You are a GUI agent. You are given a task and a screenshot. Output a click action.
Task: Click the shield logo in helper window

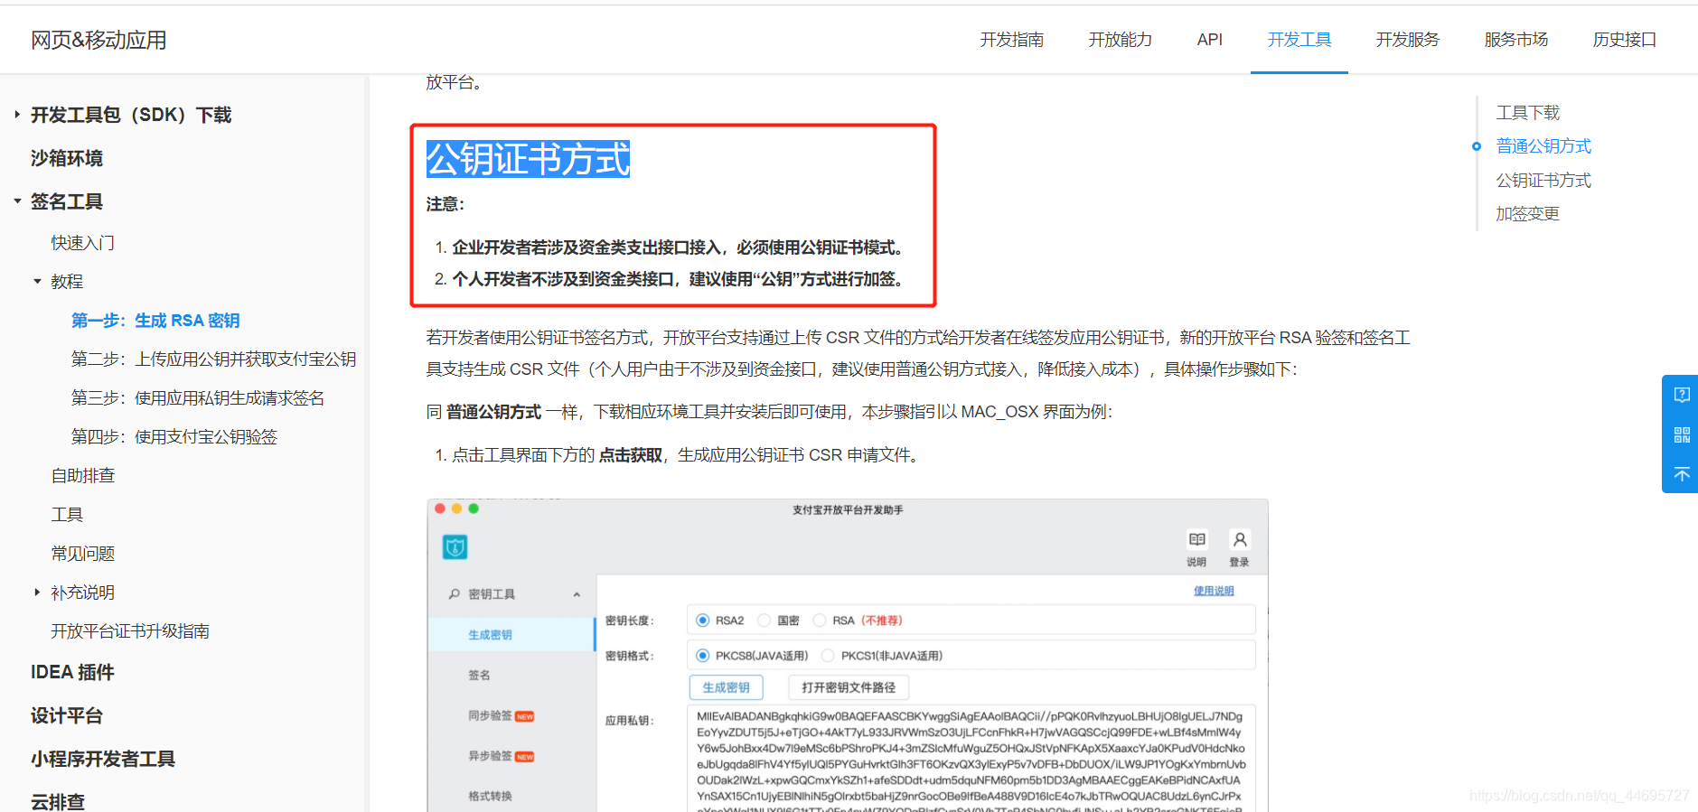(x=455, y=546)
